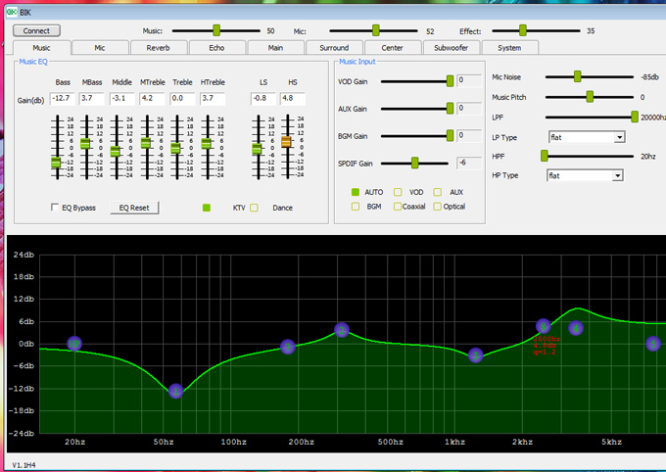
Task: Click the HS gain field showing 4.8
Action: coord(293,98)
